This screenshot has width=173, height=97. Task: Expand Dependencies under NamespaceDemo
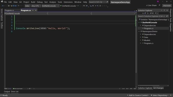[x=141, y=34]
